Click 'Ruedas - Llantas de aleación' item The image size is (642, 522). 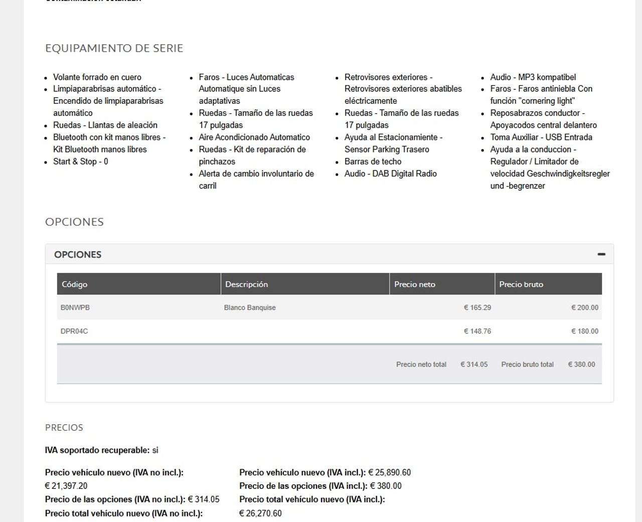[x=105, y=125]
